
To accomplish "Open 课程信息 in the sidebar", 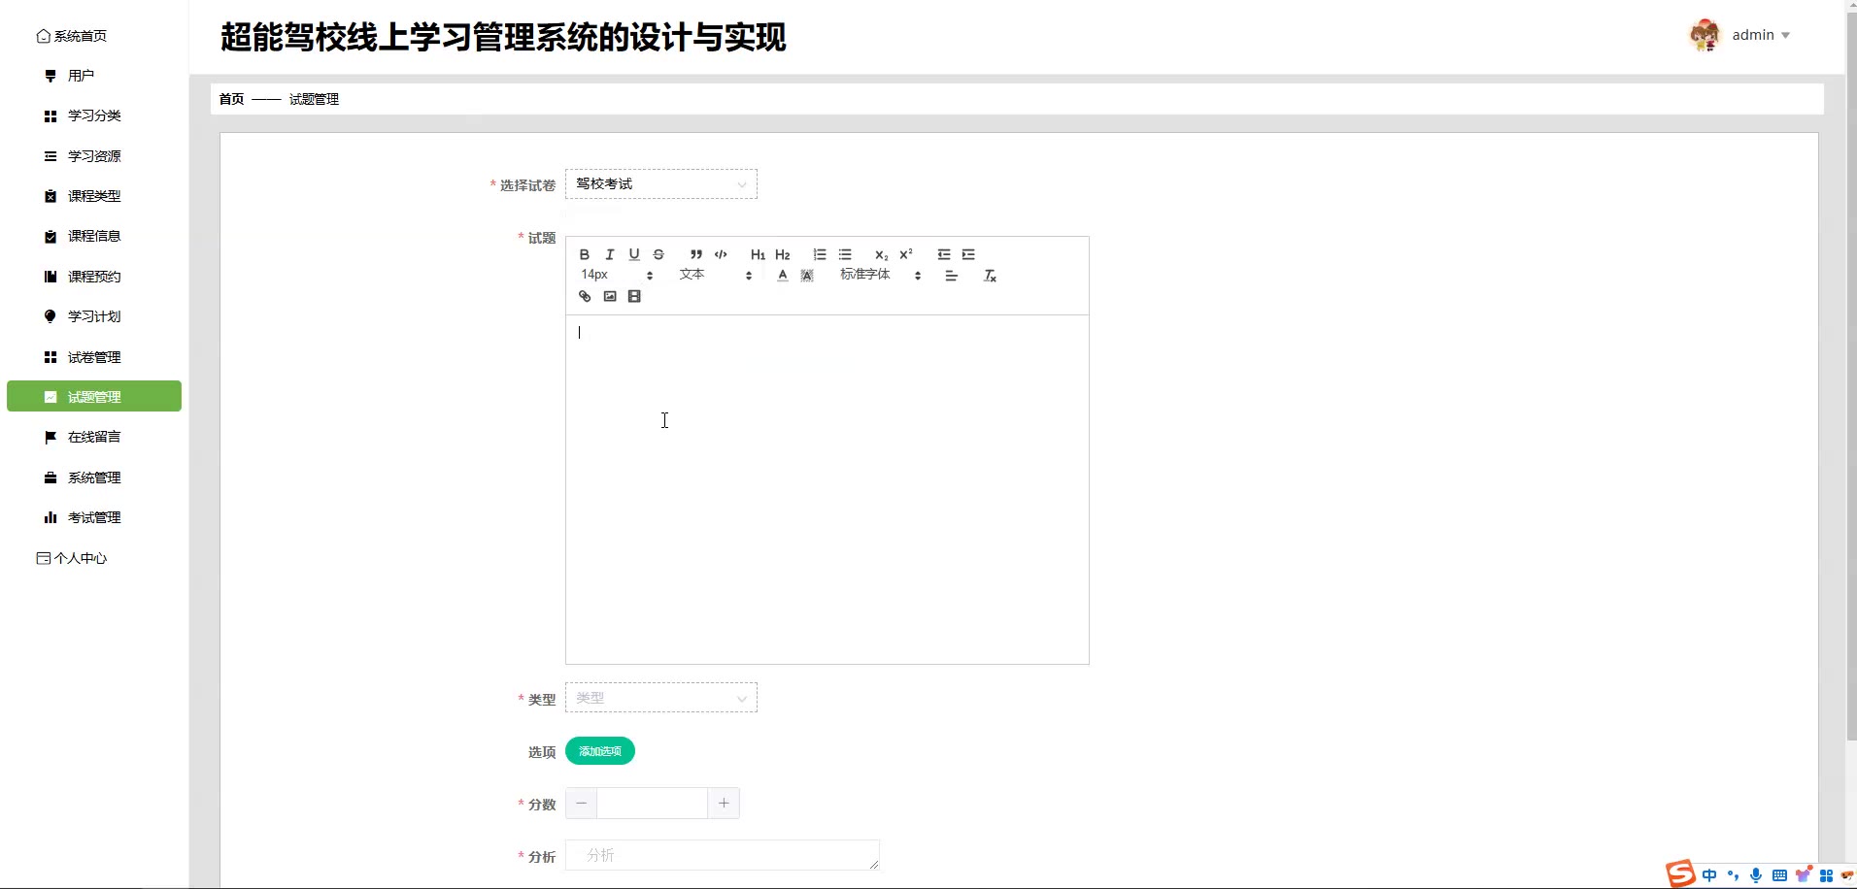I will [x=94, y=236].
